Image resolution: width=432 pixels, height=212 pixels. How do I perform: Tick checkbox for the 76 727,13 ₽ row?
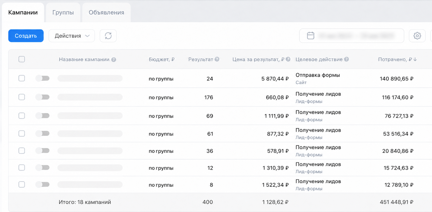tap(22, 116)
